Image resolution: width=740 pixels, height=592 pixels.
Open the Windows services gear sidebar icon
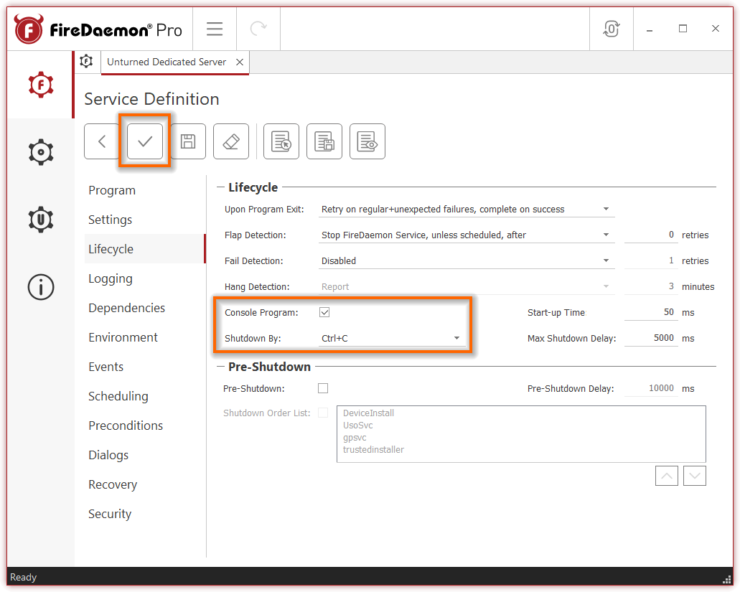(41, 152)
